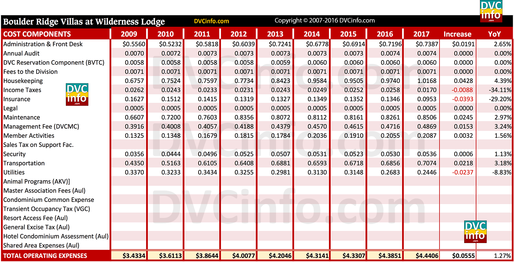The width and height of the screenshot is (514, 262).
Task: Select the 2010 column header
Action: pyautogui.click(x=165, y=34)
